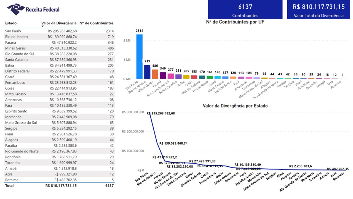Select the Maranhão table row
This screenshot has height=199, width=353.
tap(60, 117)
